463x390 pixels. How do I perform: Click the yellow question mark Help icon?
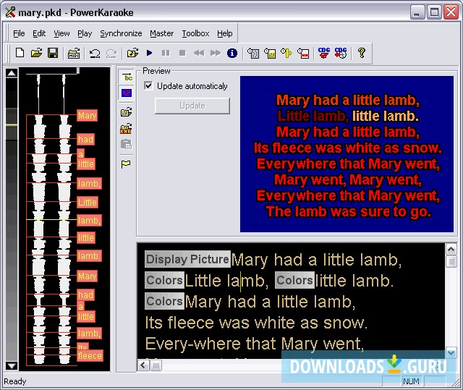[x=361, y=53]
